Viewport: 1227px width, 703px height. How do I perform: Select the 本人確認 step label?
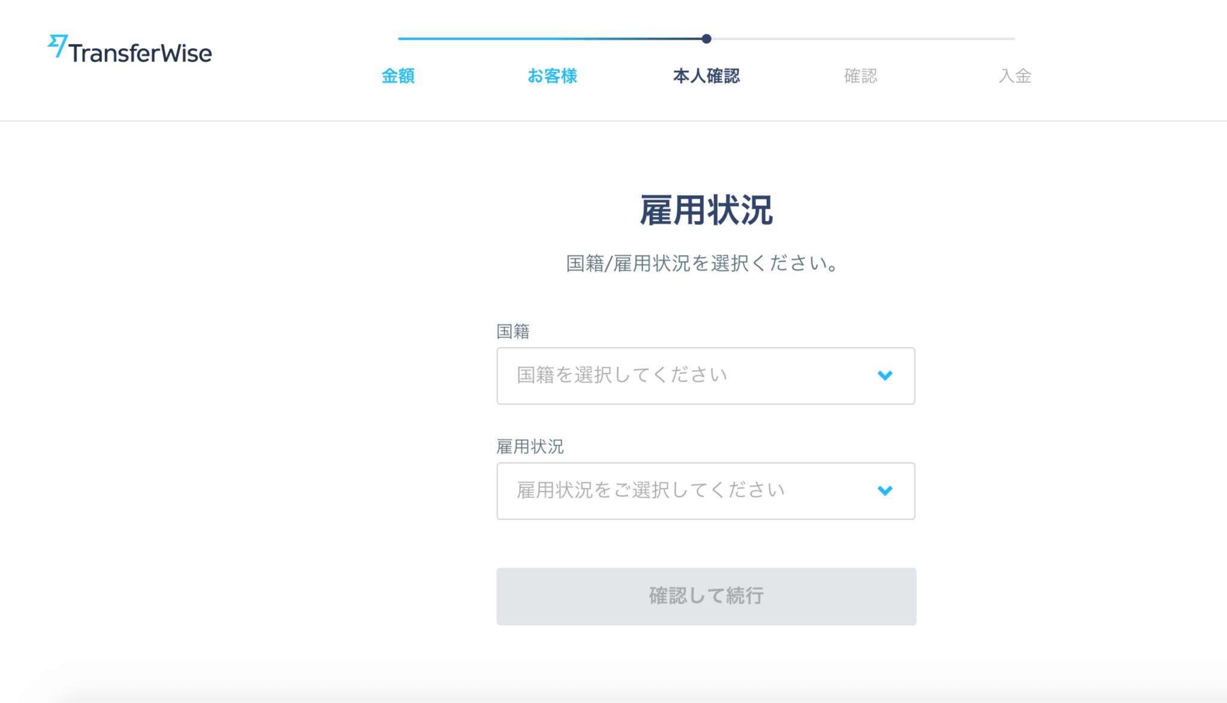pos(706,76)
